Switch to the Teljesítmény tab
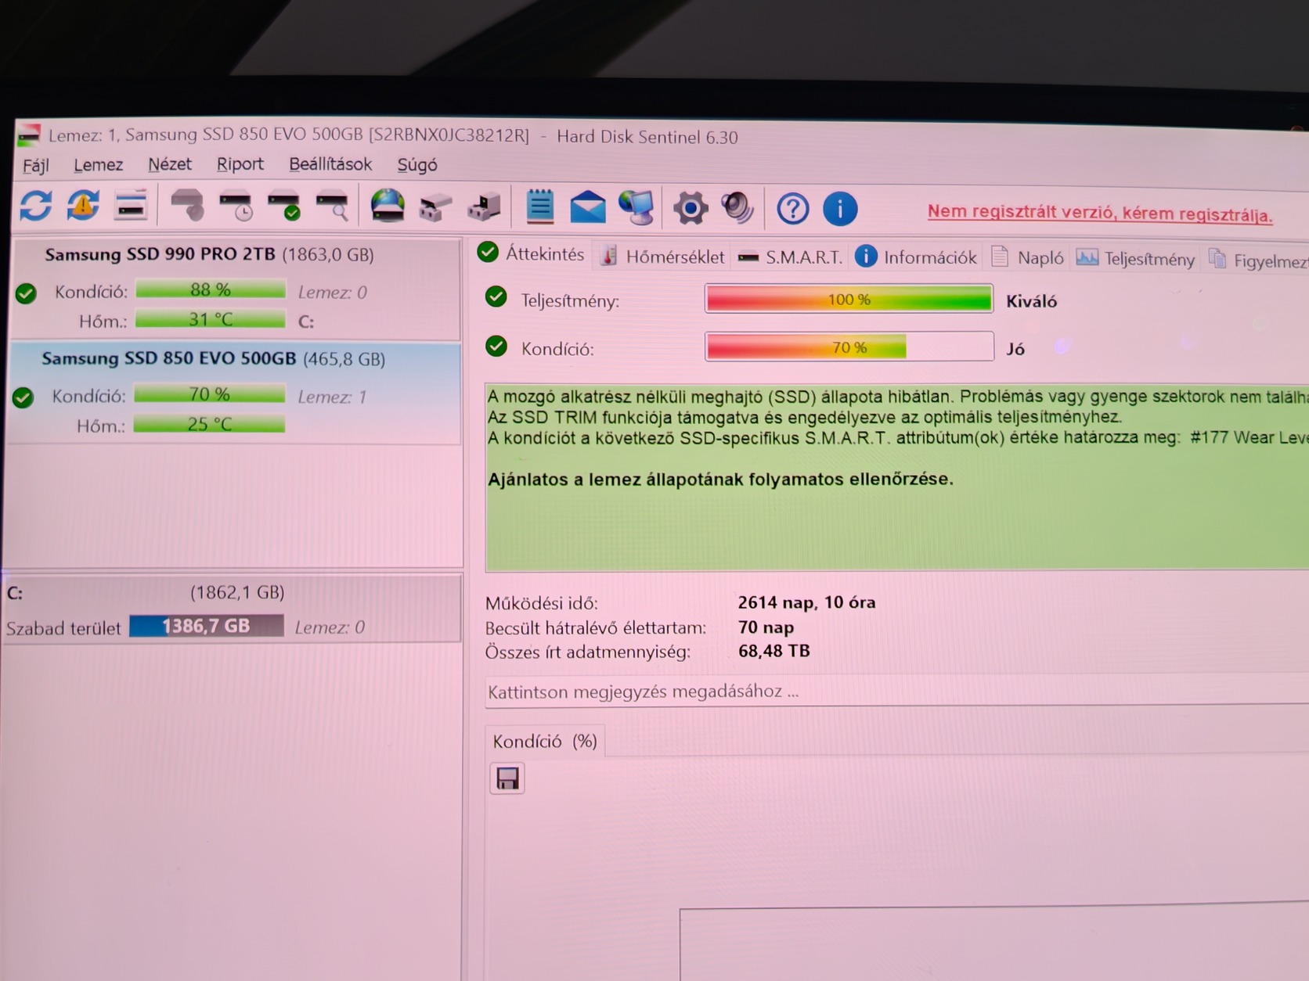The width and height of the screenshot is (1309, 981). pyautogui.click(x=1136, y=259)
